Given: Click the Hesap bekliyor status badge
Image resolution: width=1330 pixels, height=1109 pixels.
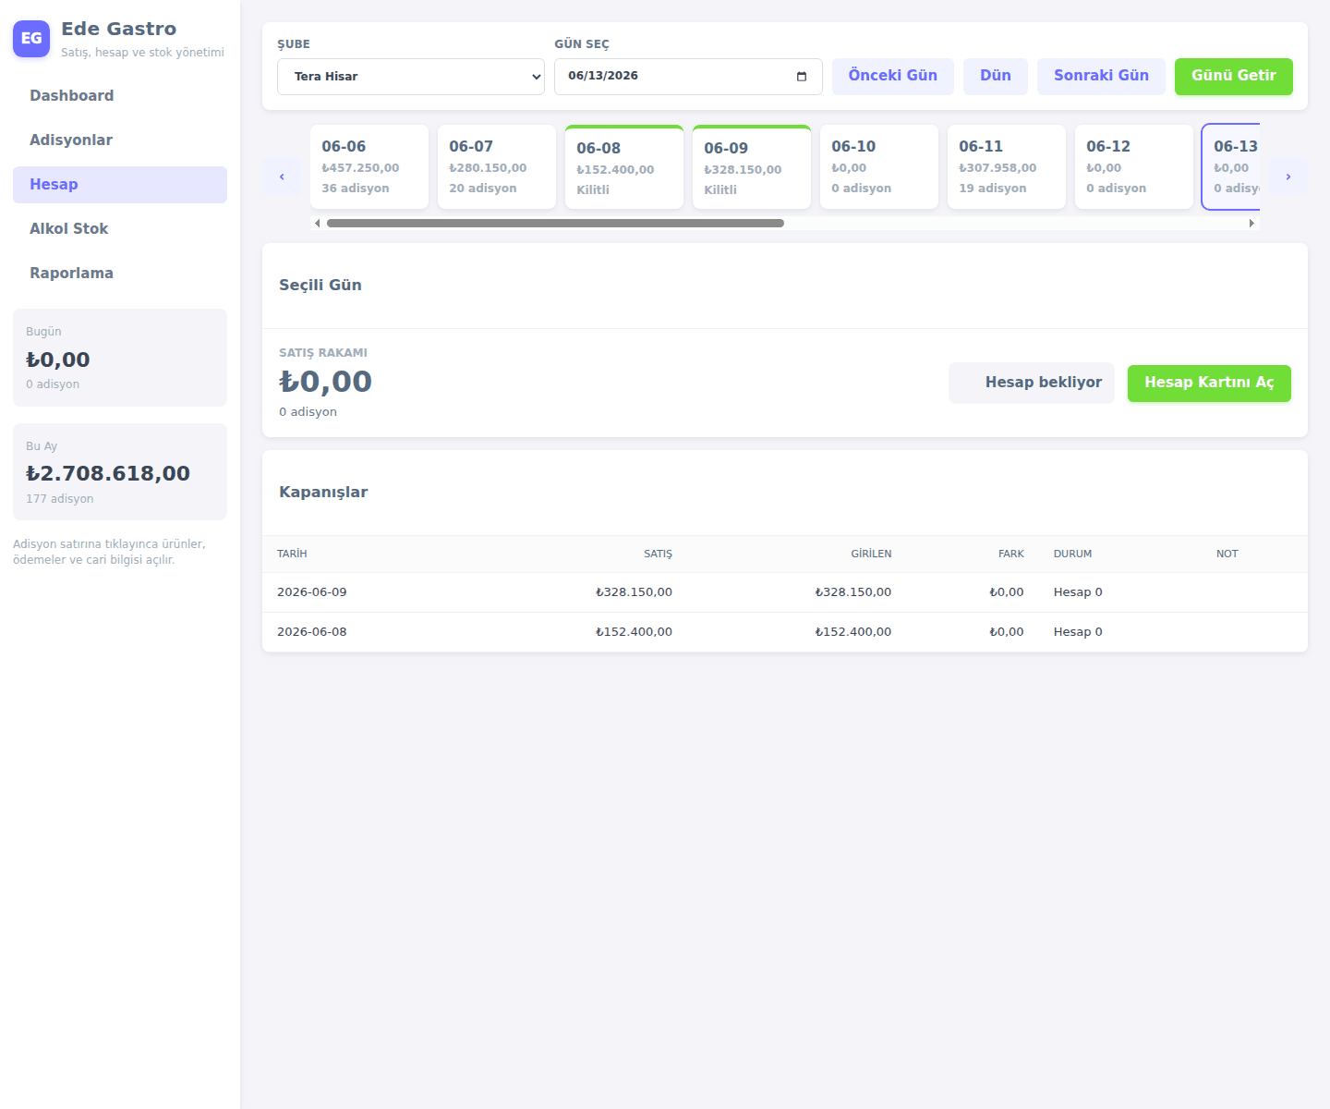Looking at the screenshot, I should coord(1032,383).
